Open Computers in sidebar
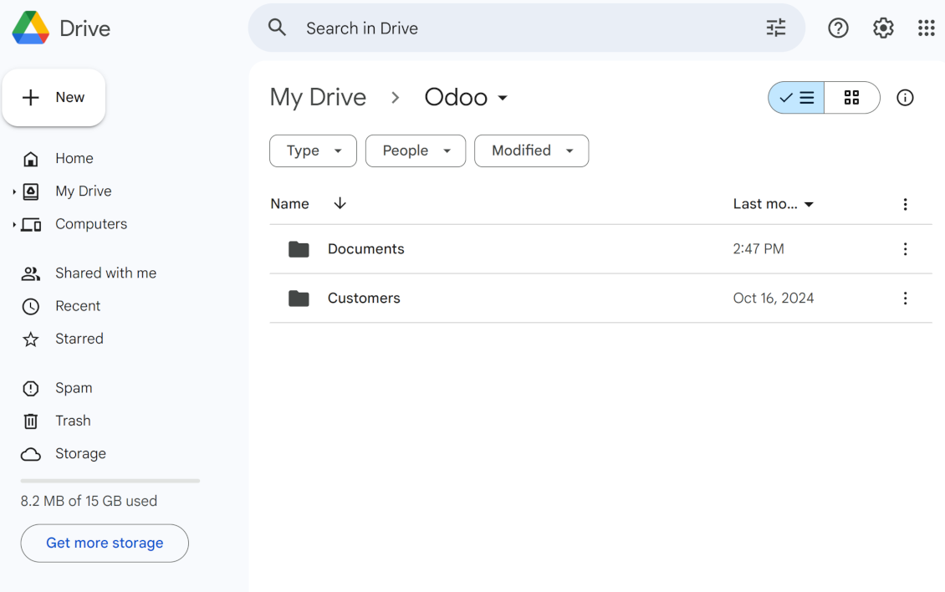Image resolution: width=945 pixels, height=592 pixels. [x=91, y=224]
